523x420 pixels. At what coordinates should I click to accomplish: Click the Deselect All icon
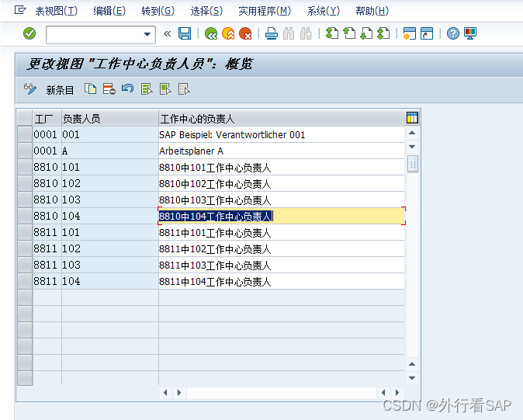pyautogui.click(x=184, y=89)
